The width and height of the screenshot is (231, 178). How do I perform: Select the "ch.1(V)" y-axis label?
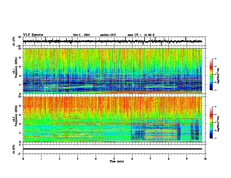point(14,41)
